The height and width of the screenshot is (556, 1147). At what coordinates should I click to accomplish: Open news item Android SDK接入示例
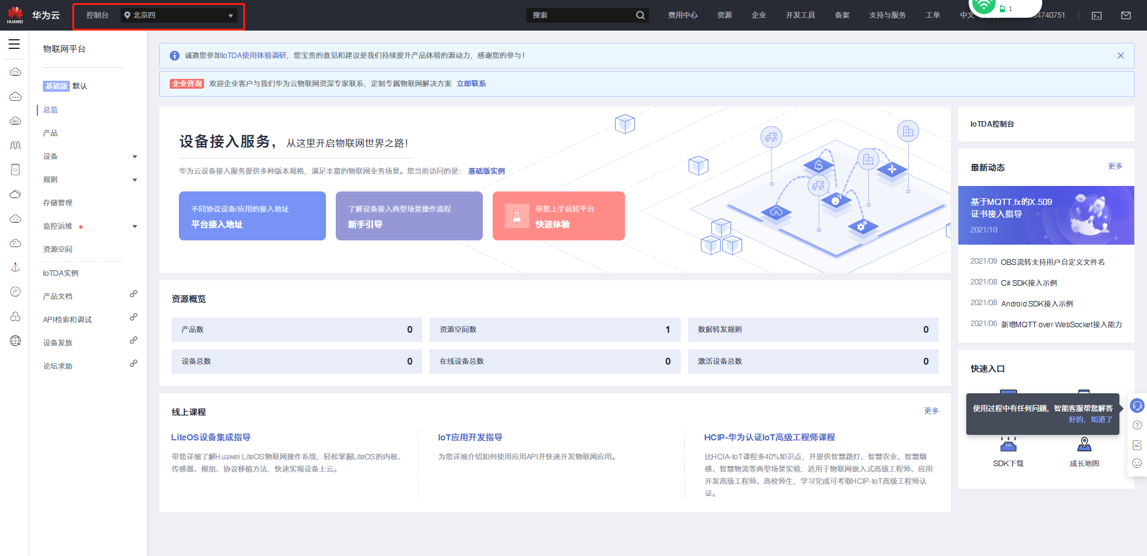point(1037,304)
